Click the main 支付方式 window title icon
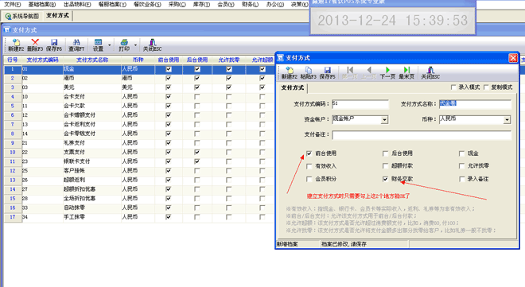The height and width of the screenshot is (287, 525). (7, 30)
